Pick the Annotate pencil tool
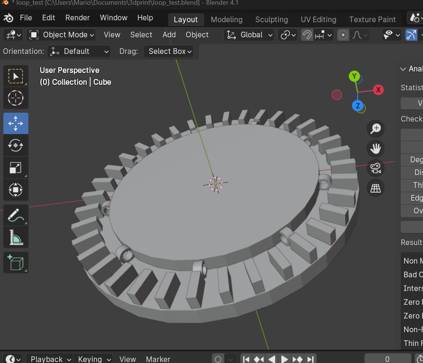Image resolution: width=423 pixels, height=363 pixels. pos(16,215)
